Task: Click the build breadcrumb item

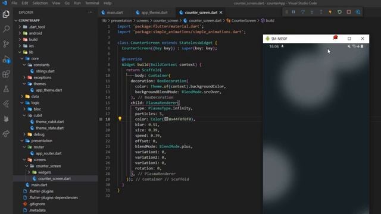Action: 270,21
